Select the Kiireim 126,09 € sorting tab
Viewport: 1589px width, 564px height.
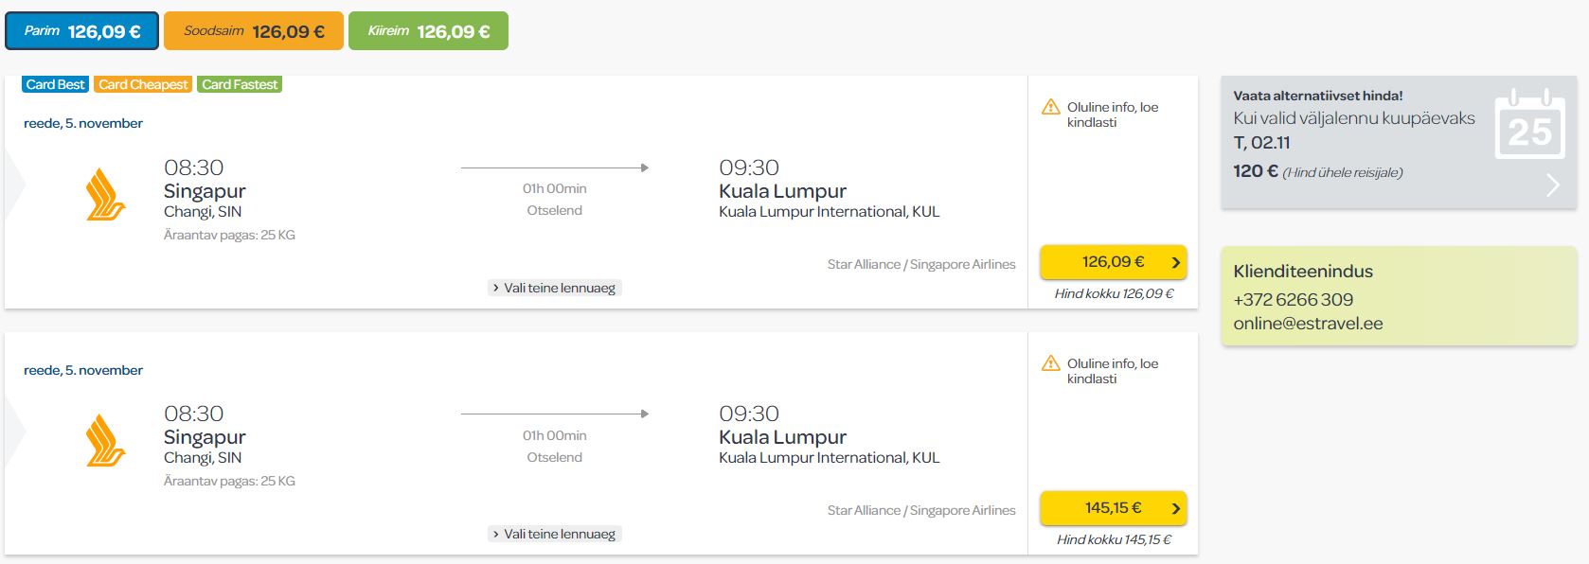tap(428, 31)
